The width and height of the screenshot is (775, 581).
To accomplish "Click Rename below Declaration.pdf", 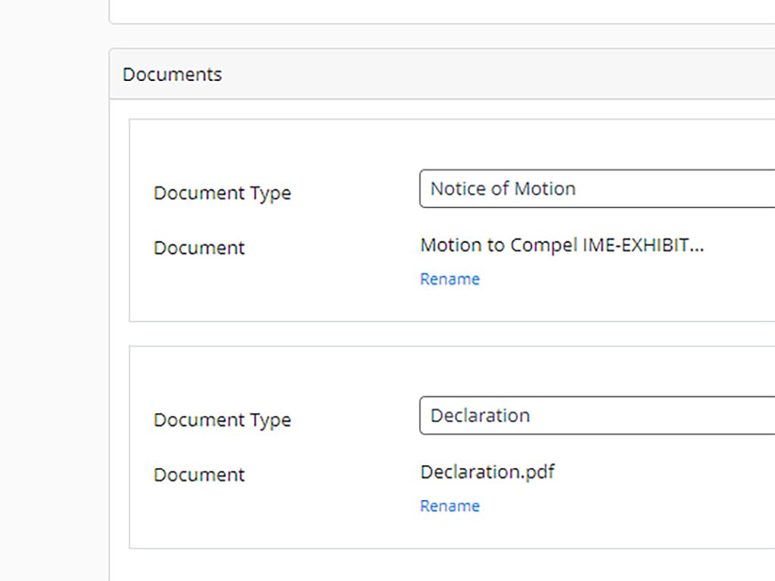I will point(450,505).
